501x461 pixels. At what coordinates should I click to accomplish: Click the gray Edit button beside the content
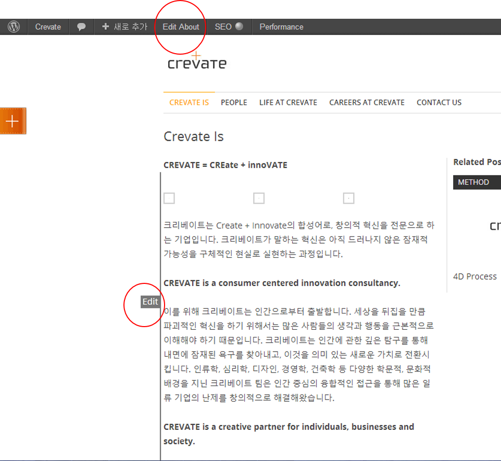click(150, 302)
